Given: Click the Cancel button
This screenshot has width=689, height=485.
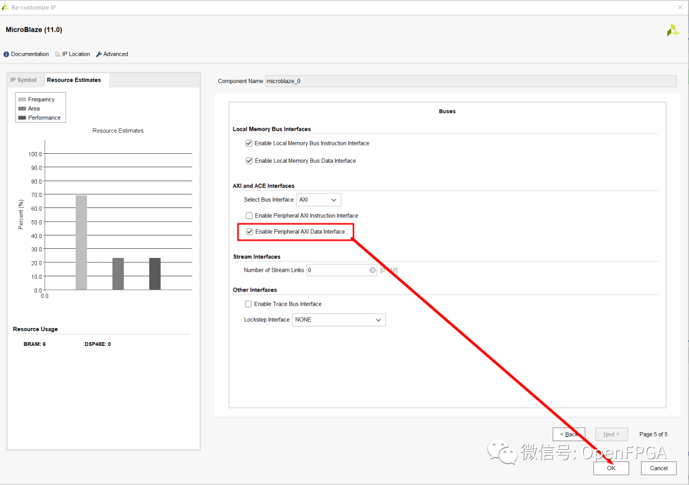Looking at the screenshot, I should (658, 468).
